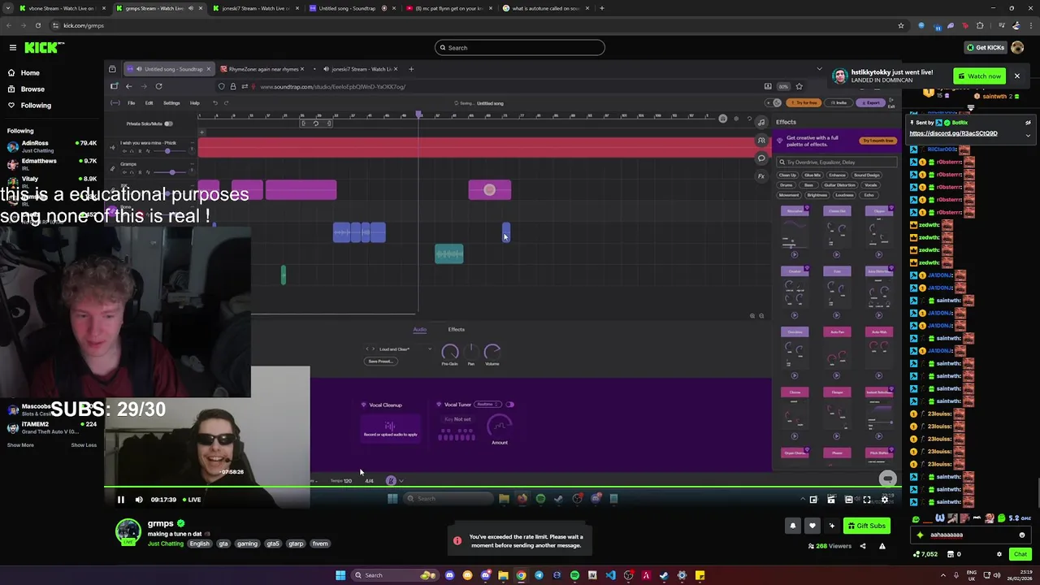Toggle the Vocal Tuner switch

tap(509, 405)
